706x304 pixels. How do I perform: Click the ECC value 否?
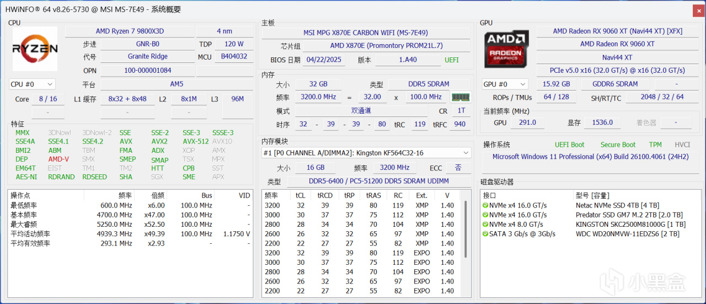coord(458,168)
